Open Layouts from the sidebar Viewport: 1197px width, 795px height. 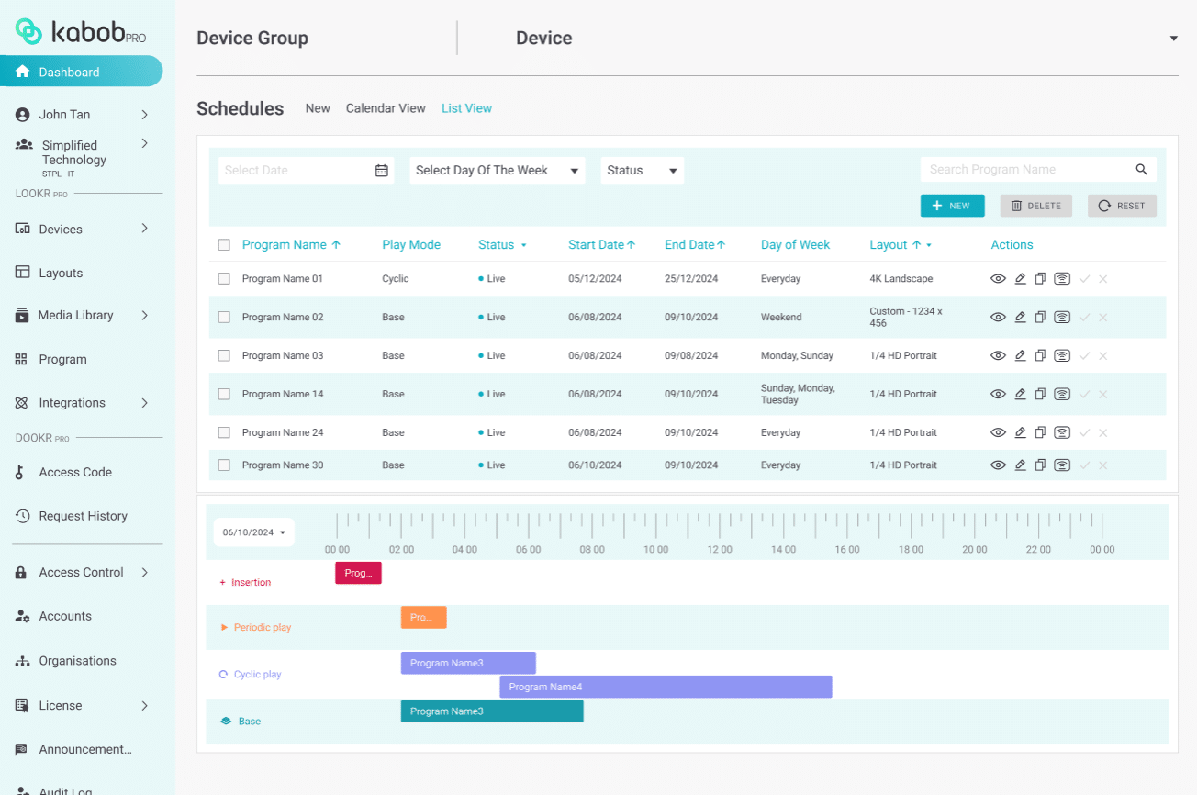pos(61,273)
